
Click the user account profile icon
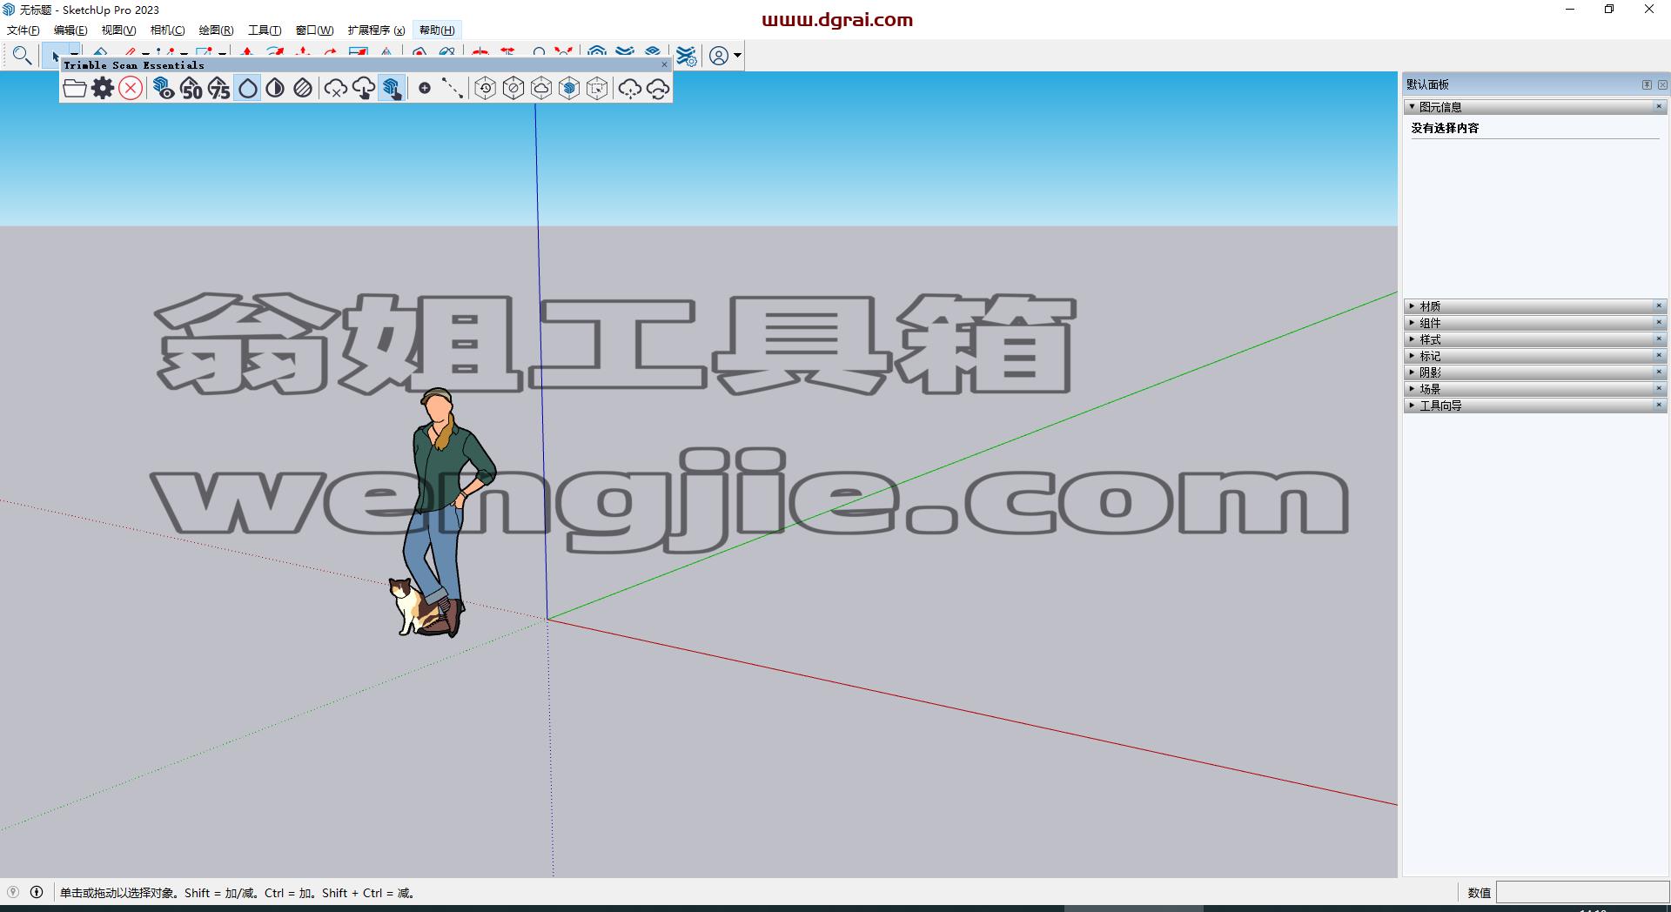coord(719,56)
